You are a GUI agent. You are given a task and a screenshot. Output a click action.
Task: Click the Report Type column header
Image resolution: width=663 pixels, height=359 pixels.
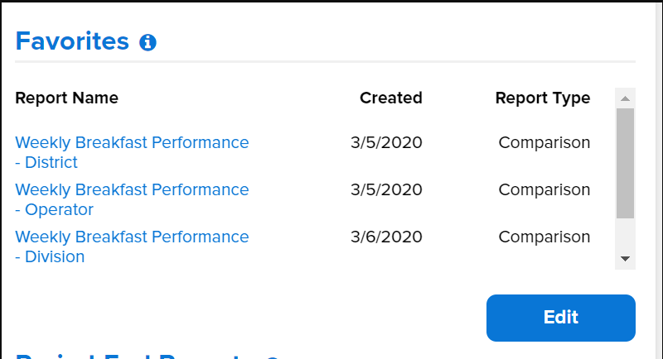coord(542,98)
